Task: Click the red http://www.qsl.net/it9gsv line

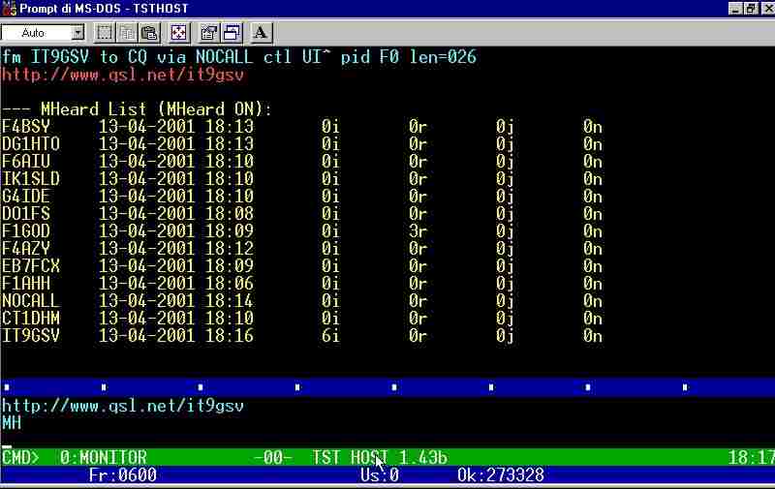Action: (123, 75)
